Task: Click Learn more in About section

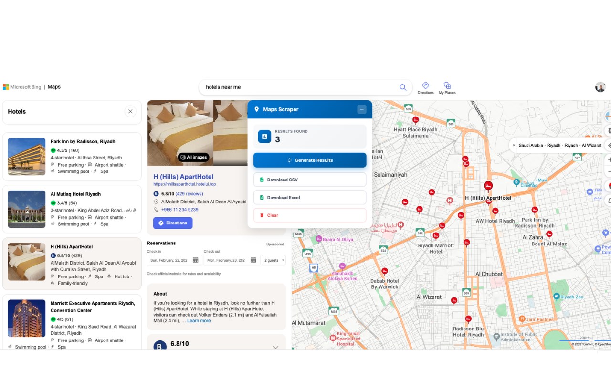Action: [x=199, y=321]
